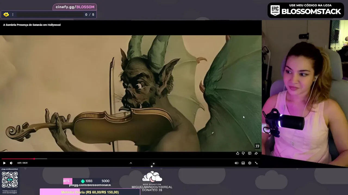Click the 1093 bits count
Viewport: 348px width, 195px height.
tap(89, 181)
